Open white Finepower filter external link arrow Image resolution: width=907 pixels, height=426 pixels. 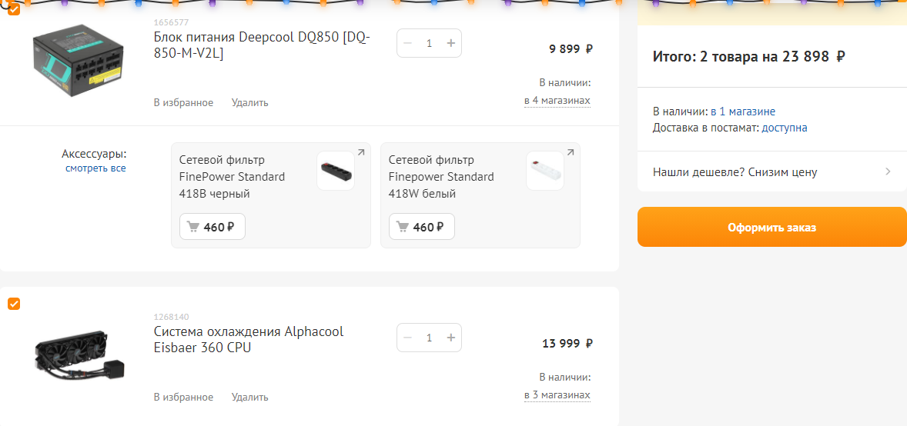pos(571,152)
